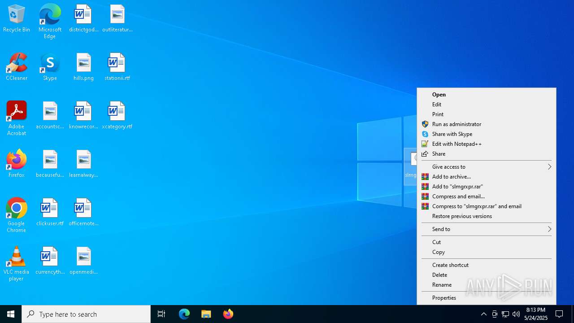Open CCleaner desktop shortcut
This screenshot has height=323, width=574.
17,67
